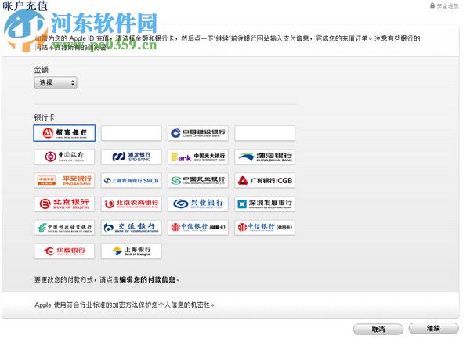470x339 pixels.
Task: Select 兴业银行 Industrial Bank
Action: [198, 204]
